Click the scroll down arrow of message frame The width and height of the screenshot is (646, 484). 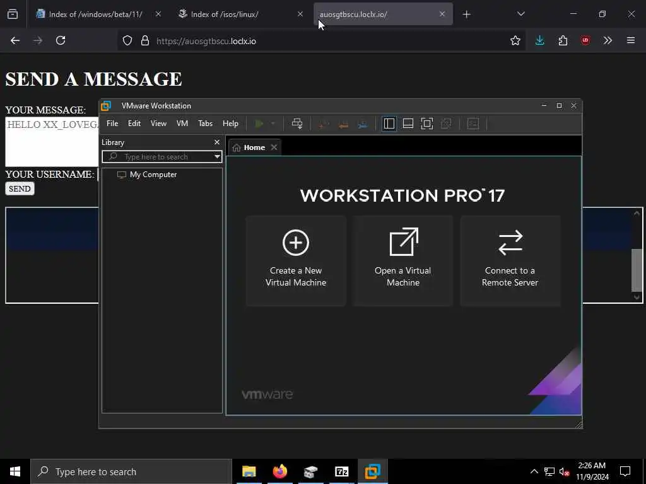click(637, 297)
